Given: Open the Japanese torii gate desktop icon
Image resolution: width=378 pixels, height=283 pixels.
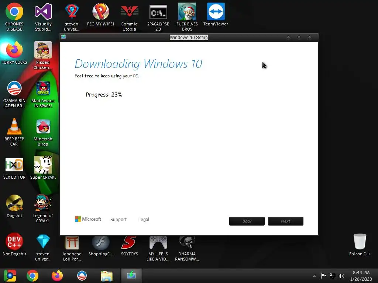Looking at the screenshot, I should [72, 242].
